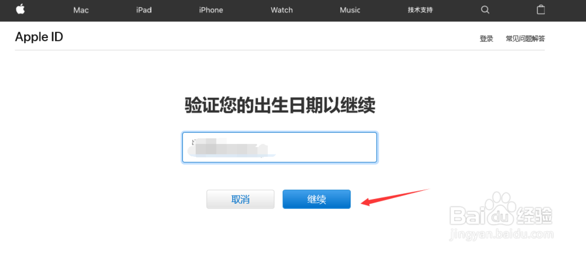Click the 经验 watermark text

point(534,215)
